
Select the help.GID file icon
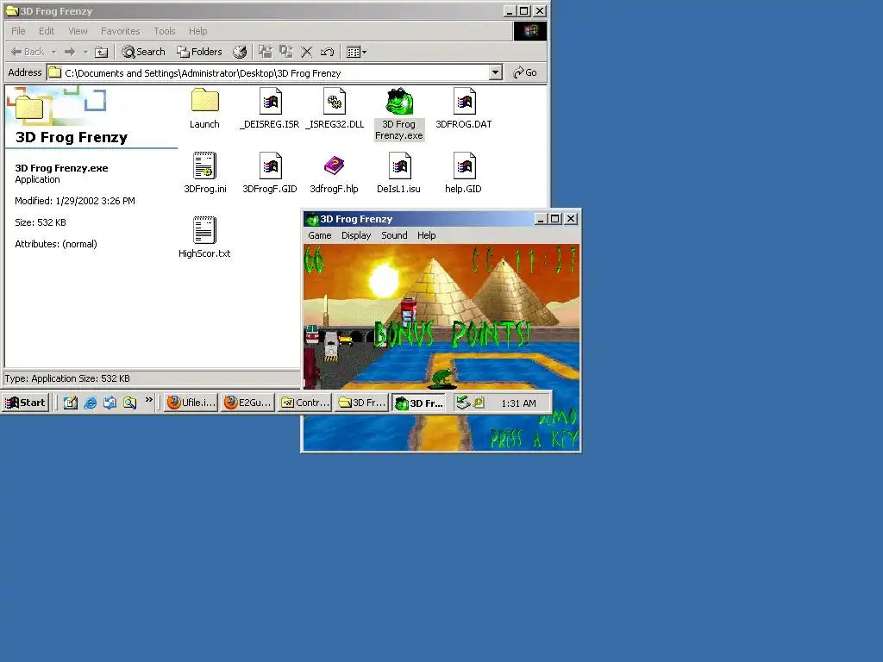coord(464,165)
